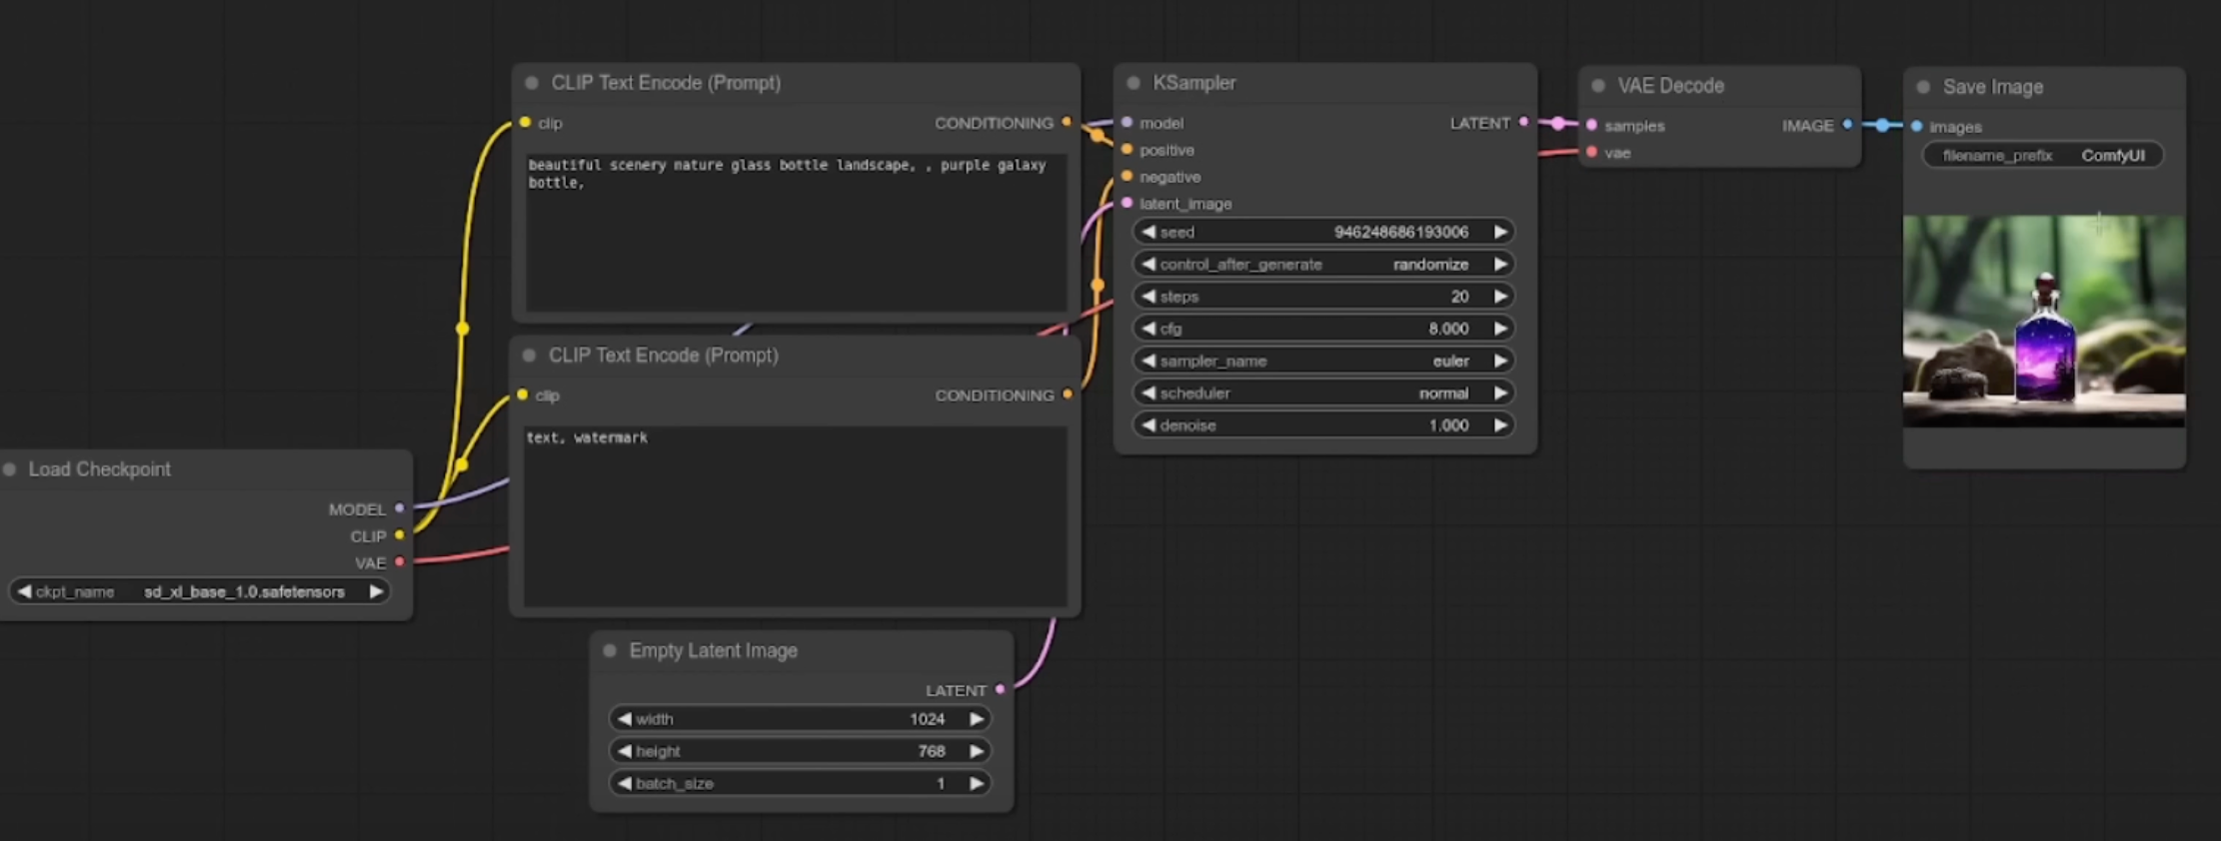
Task: Click the positive prompt node clip input socket
Action: click(x=525, y=122)
